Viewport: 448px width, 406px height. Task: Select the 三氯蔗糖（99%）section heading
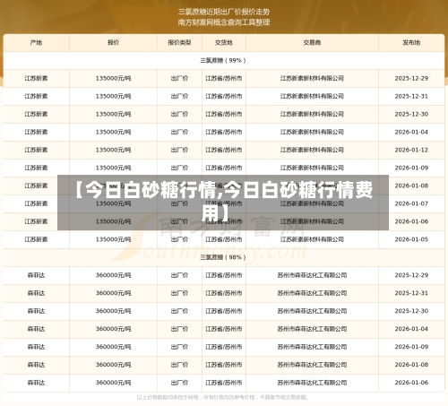[223, 61]
